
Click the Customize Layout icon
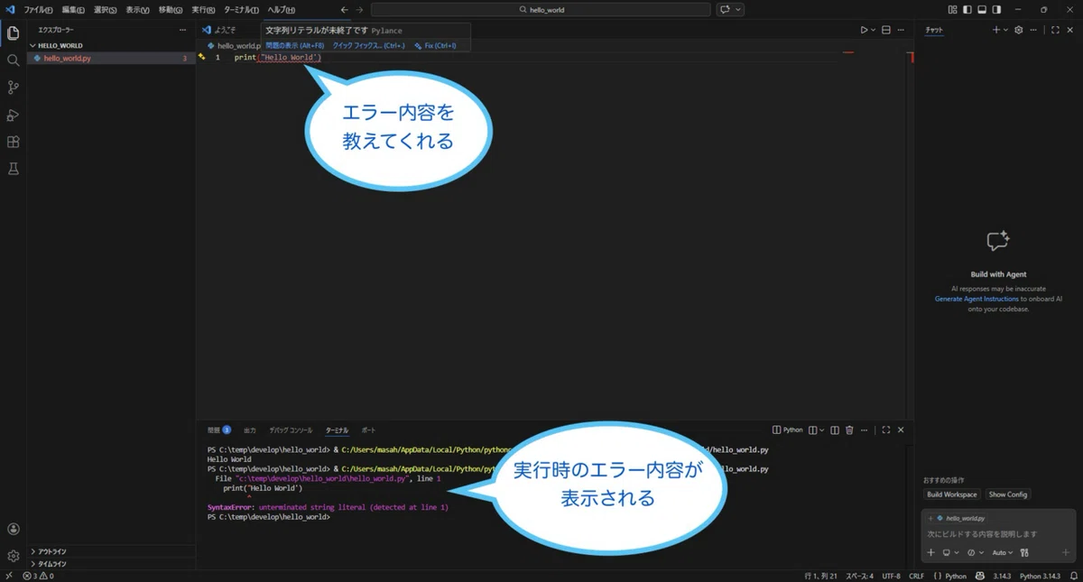[953, 9]
